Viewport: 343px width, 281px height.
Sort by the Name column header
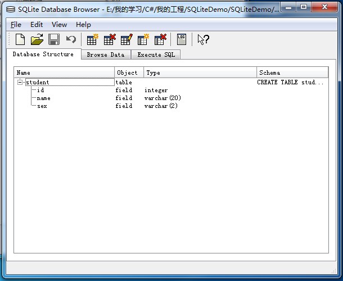click(x=64, y=72)
